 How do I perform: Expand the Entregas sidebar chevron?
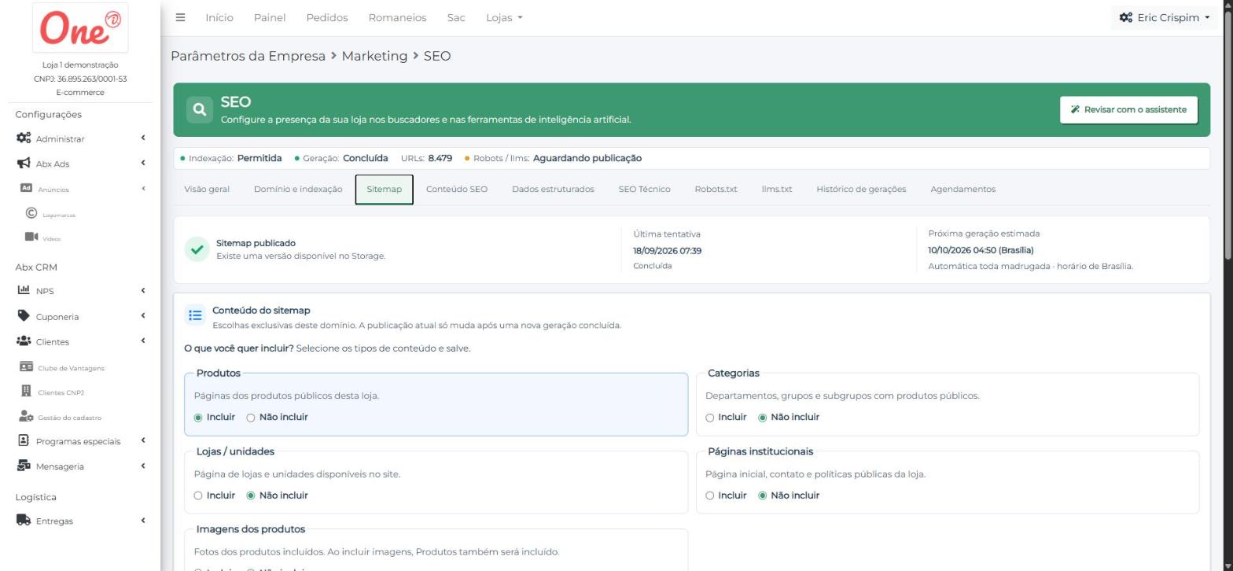(x=143, y=520)
